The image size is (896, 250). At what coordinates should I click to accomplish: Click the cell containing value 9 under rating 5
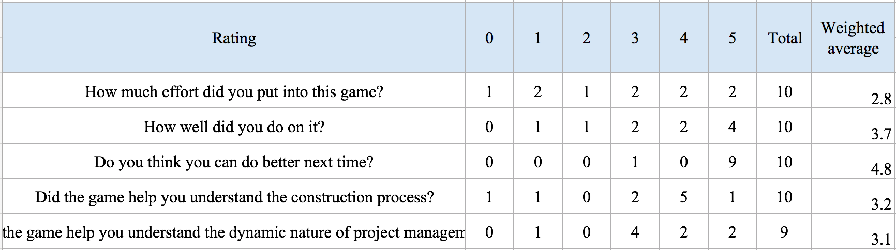coord(733,161)
